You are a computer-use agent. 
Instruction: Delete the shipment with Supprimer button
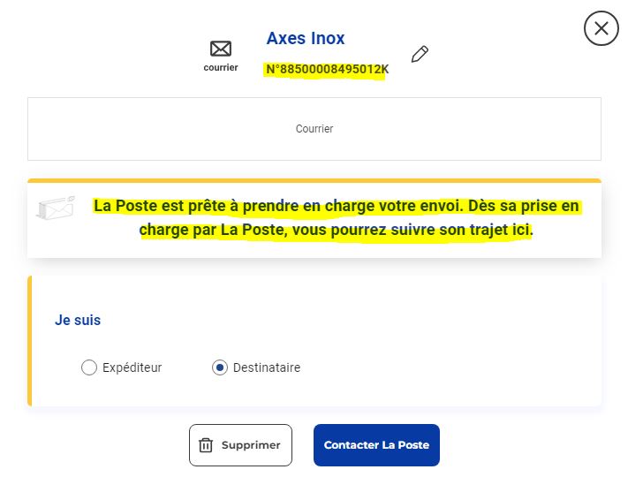point(241,445)
